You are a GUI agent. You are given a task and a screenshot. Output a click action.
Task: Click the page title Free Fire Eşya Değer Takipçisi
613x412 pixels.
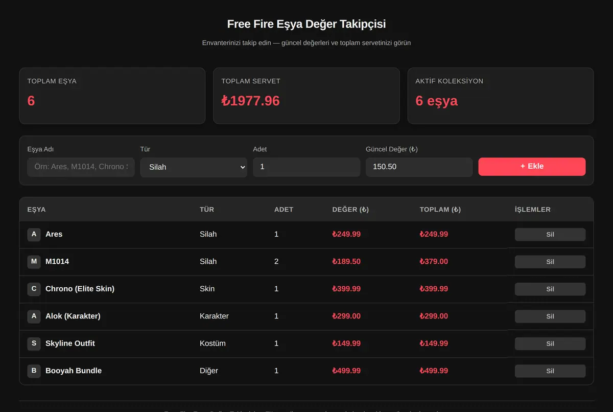[306, 24]
